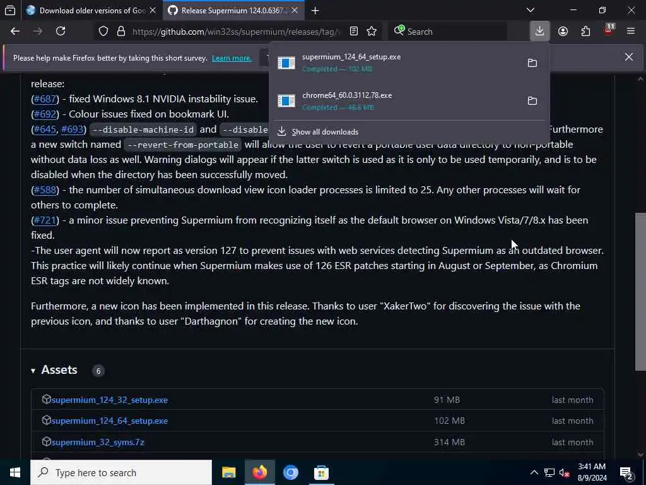
Task: Click the page vertical scrollbar thumb
Action: point(640,292)
